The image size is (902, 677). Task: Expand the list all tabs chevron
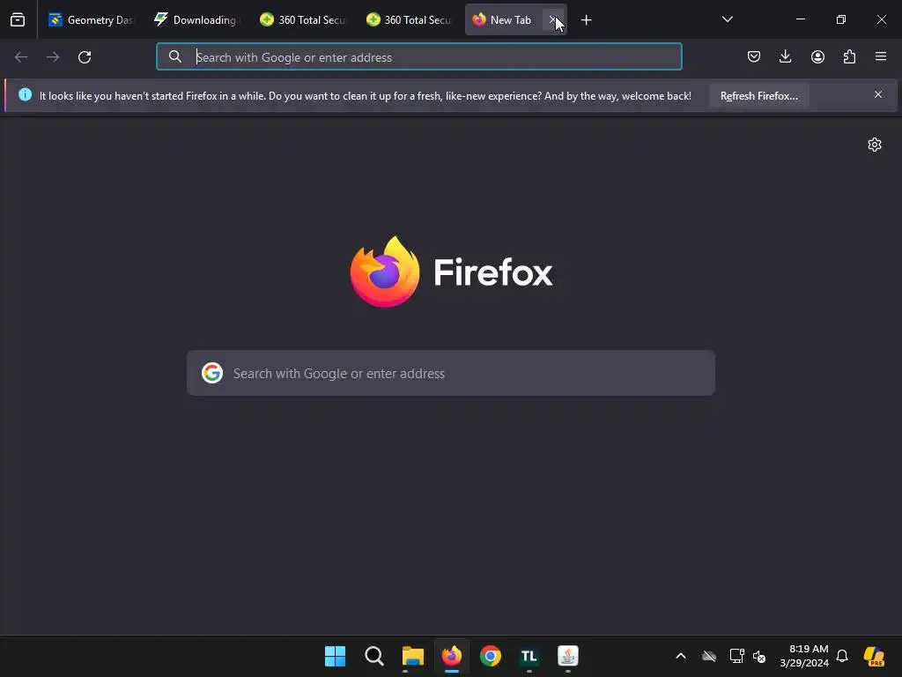tap(727, 19)
